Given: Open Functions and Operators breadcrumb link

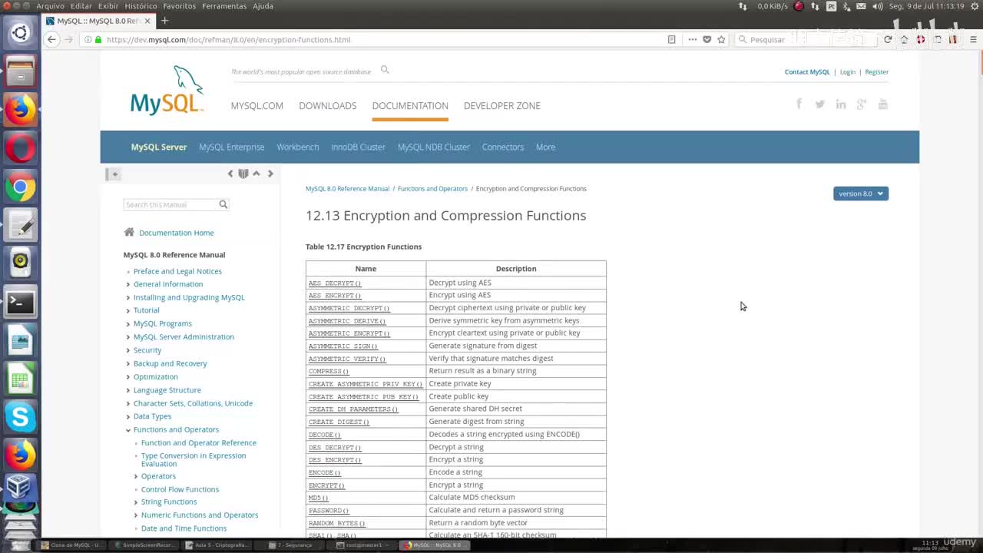Looking at the screenshot, I should pos(432,189).
